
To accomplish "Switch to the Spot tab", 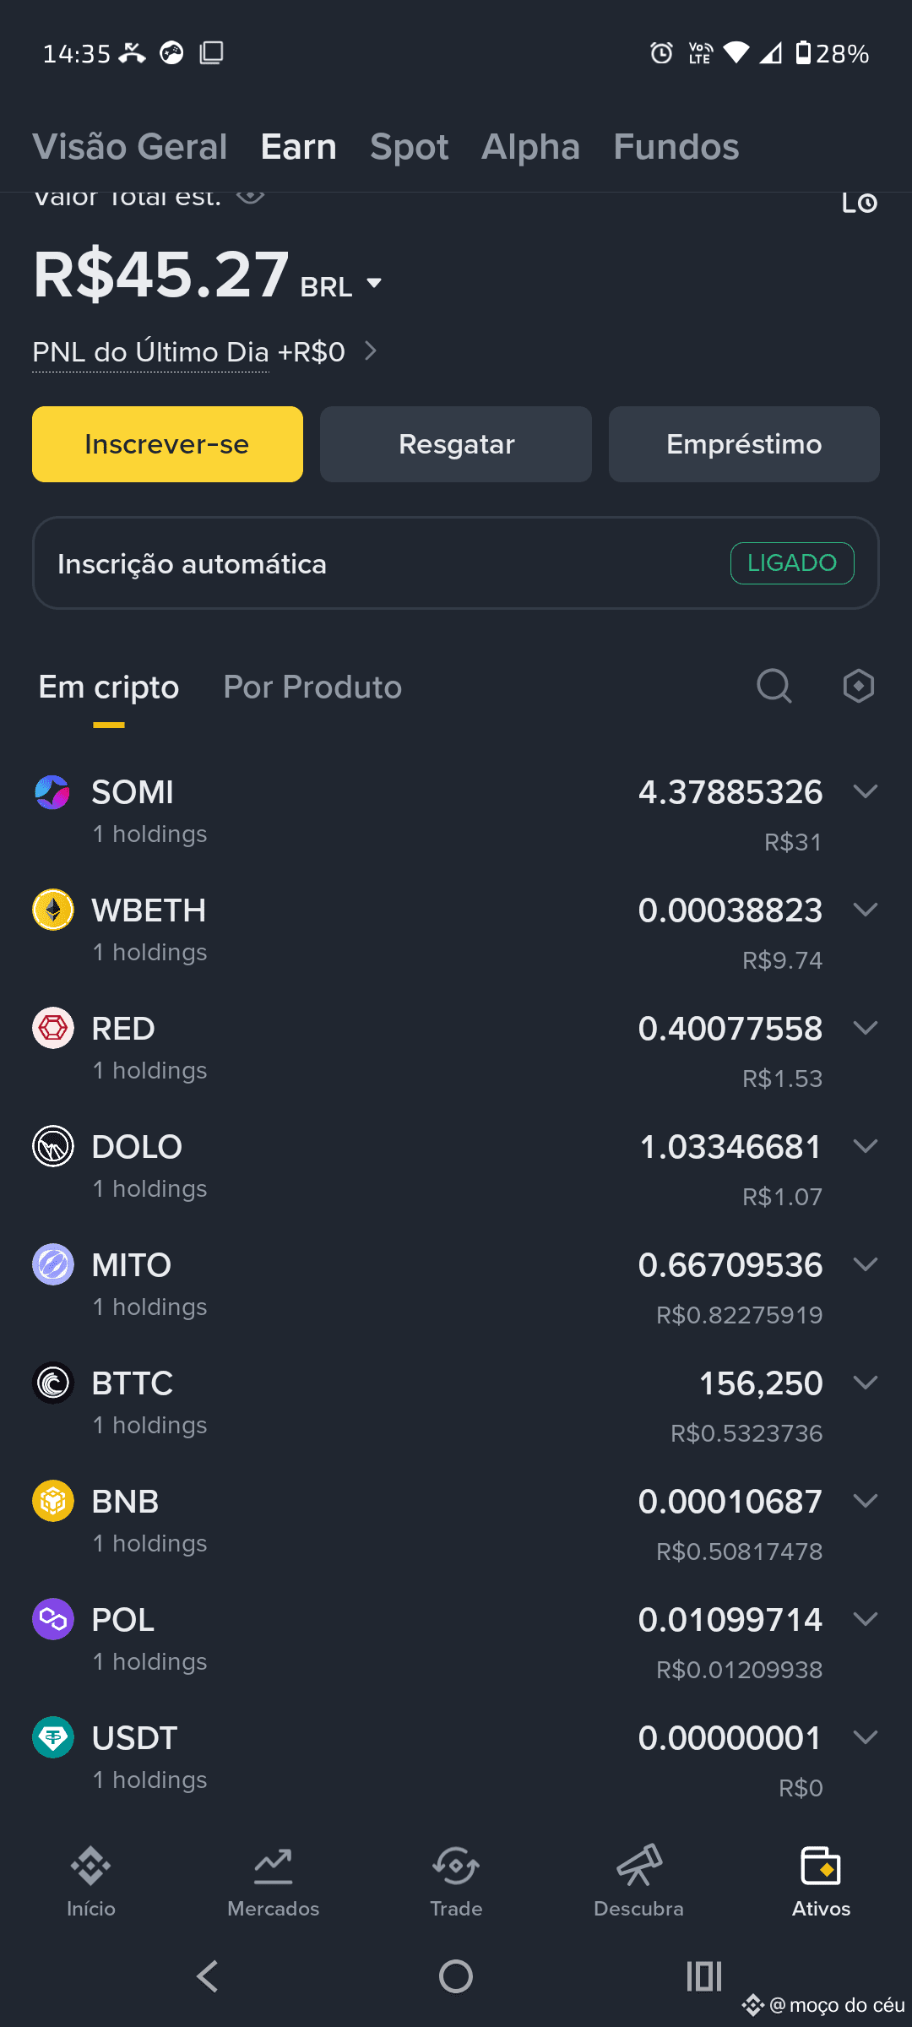I will pos(409,147).
